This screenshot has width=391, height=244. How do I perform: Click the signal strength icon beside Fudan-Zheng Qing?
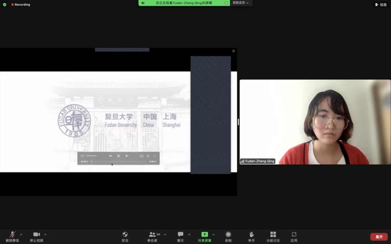(242, 161)
